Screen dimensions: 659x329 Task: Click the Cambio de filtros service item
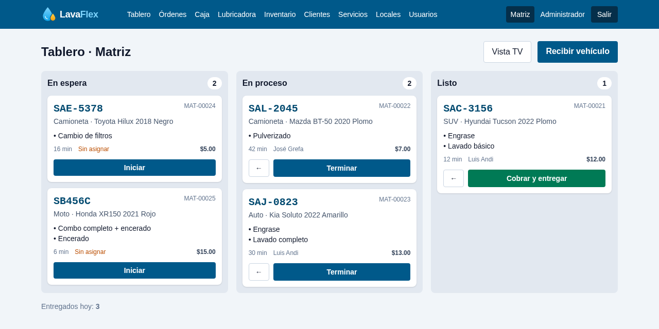83,136
